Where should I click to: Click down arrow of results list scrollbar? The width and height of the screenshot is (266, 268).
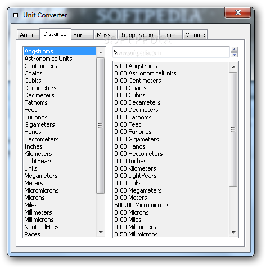[233, 233]
